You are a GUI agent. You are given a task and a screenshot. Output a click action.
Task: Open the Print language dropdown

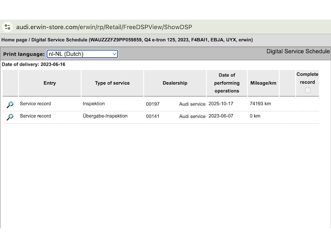pos(82,54)
